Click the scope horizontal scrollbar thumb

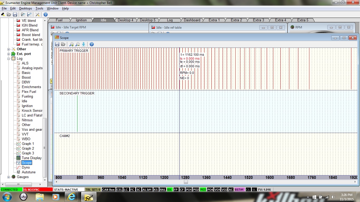click(186, 182)
